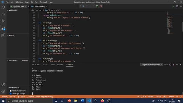This screenshot has height=103, width=183.
Task: Kill terminal with trash icon
Action: tap(174, 64)
